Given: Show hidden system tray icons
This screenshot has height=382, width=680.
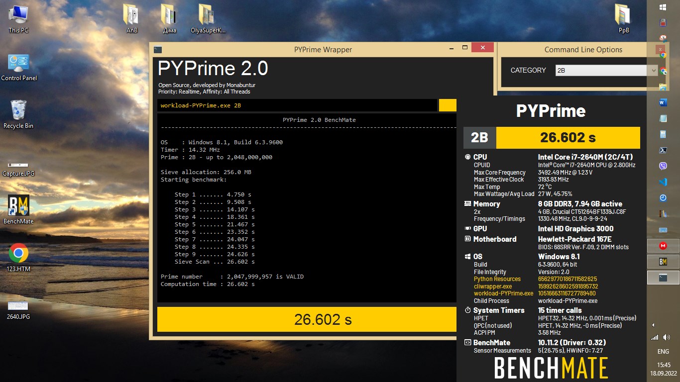Looking at the screenshot, I should 654,325.
